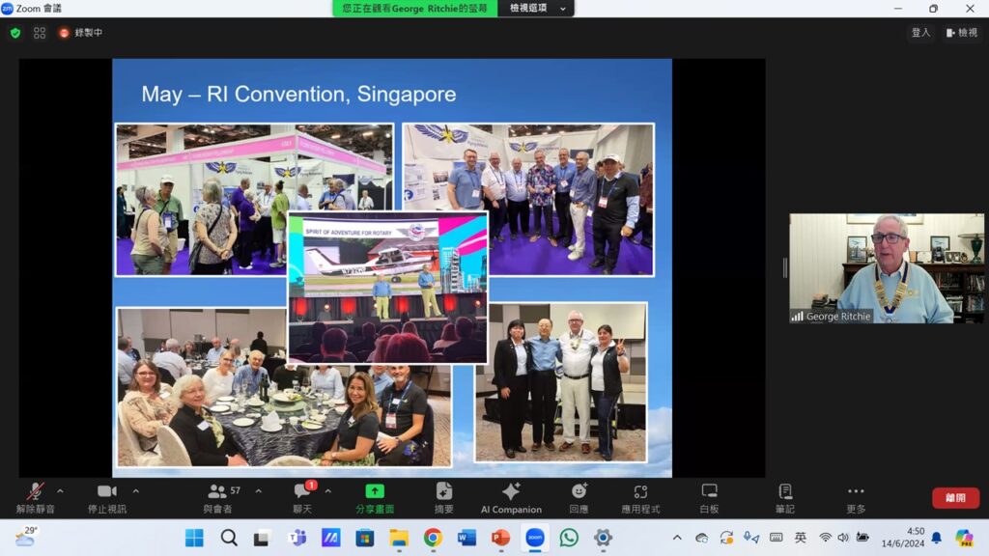Click the green encryption shield icon
The height and width of the screenshot is (556, 989).
pyautogui.click(x=15, y=33)
